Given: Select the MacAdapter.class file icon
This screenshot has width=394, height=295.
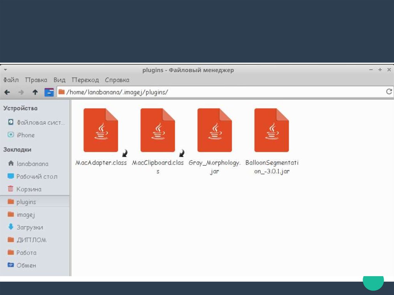Looking at the screenshot, I should pyautogui.click(x=101, y=130).
